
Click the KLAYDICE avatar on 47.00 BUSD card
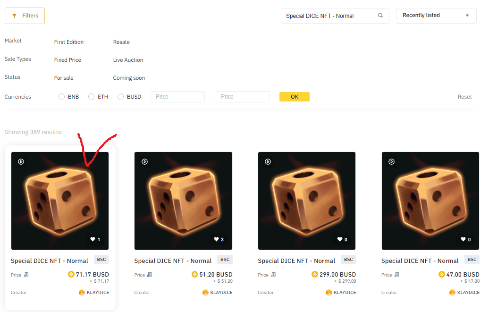pos(452,293)
